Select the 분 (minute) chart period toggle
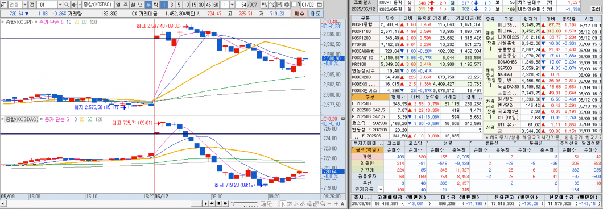Viewport: 603px width, 209px height. 149,4
